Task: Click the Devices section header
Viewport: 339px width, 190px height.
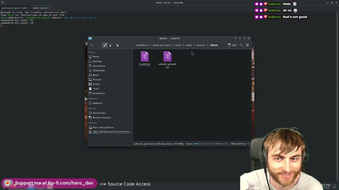Action: [93, 123]
